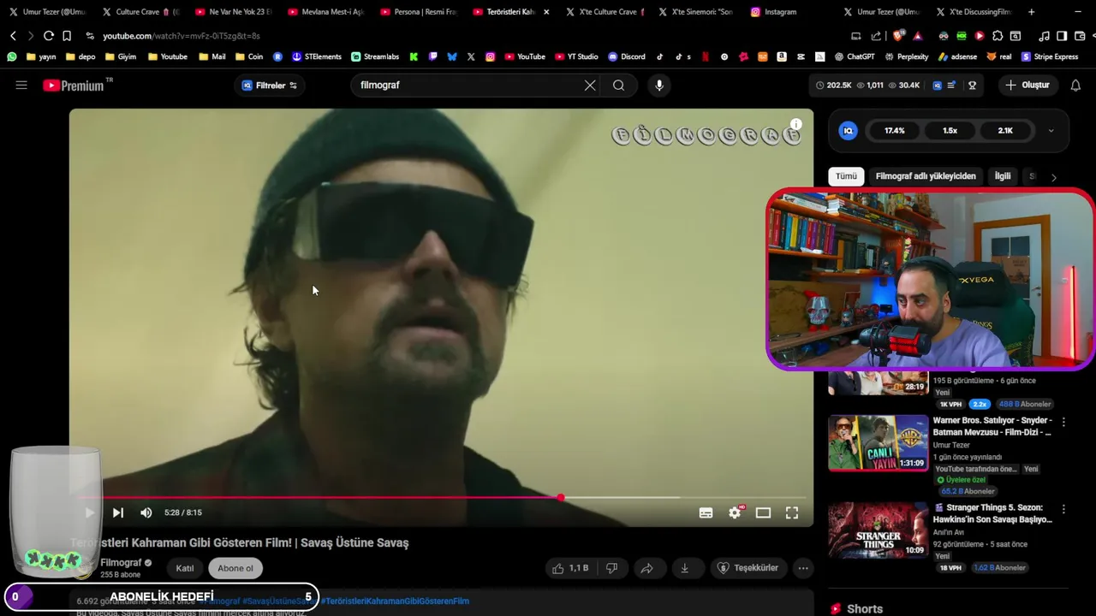Open YouTube notifications bell
The image size is (1096, 616).
click(x=1075, y=86)
